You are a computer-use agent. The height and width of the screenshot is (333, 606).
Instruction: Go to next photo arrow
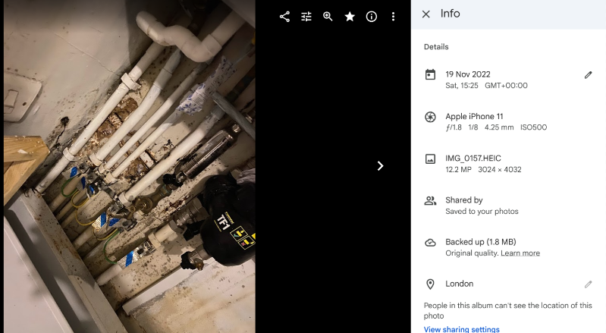380,165
